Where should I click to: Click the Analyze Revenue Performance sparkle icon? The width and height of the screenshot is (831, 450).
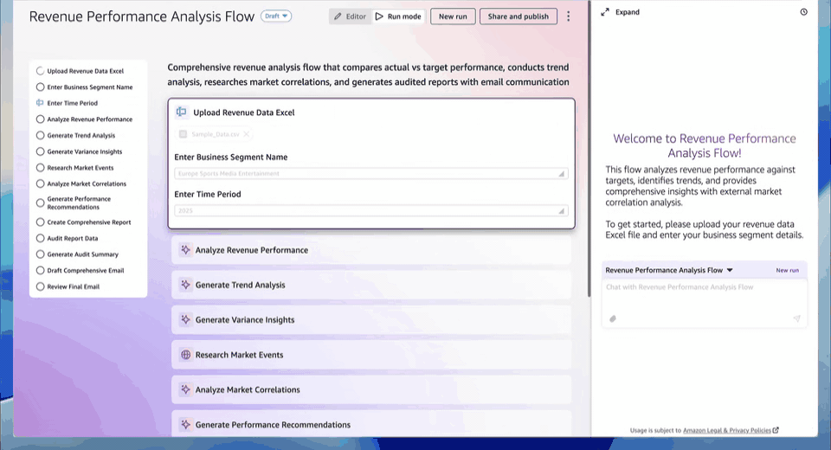[x=185, y=249]
